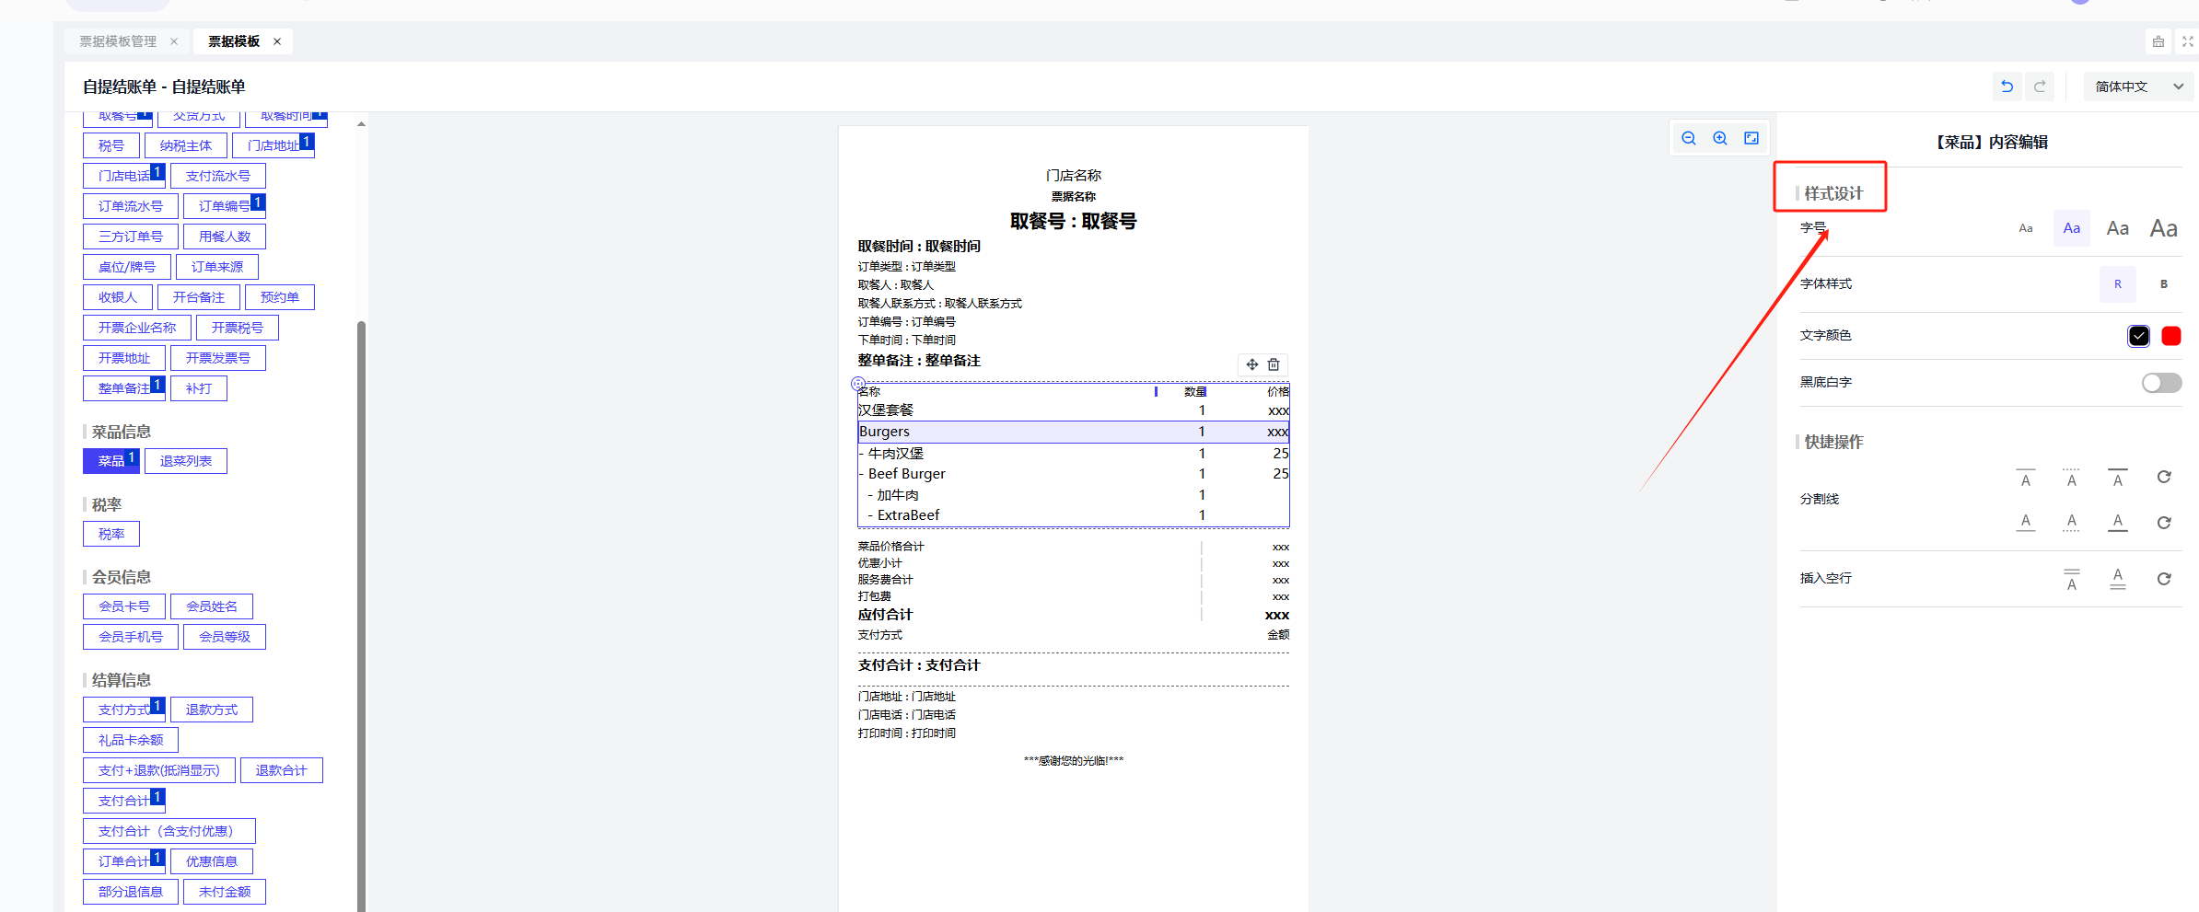2199x912 pixels.
Task: Switch to the 票据模板 tab
Action: pyautogui.click(x=234, y=41)
